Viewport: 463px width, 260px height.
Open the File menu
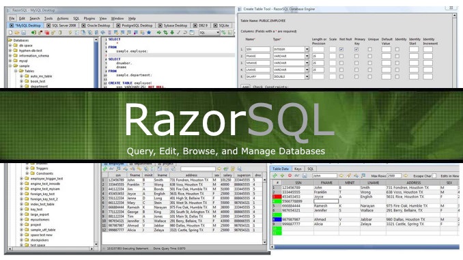[x=12, y=18]
